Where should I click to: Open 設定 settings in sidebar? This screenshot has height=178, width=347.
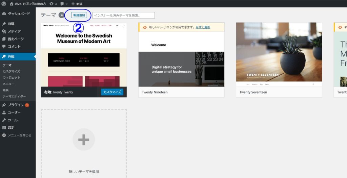[11, 127]
